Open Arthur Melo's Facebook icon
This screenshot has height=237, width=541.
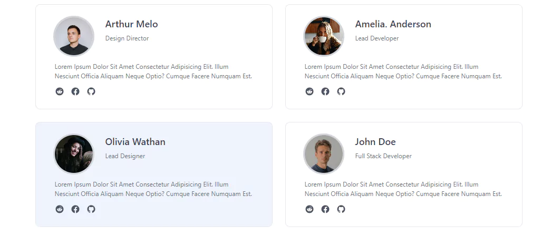click(75, 91)
